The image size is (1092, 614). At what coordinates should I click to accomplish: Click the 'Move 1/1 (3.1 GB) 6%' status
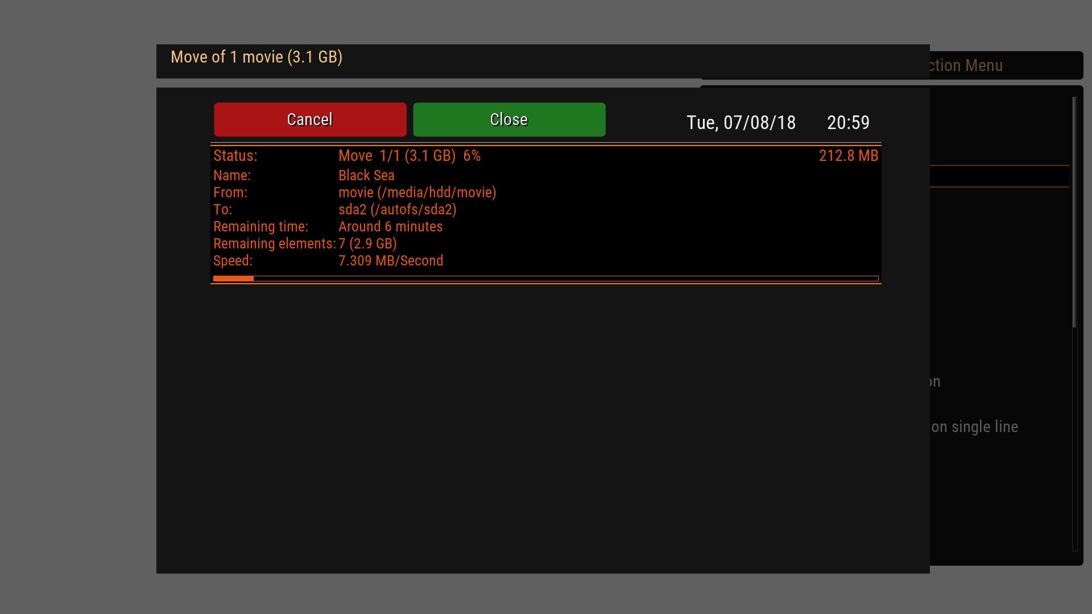[x=409, y=156]
